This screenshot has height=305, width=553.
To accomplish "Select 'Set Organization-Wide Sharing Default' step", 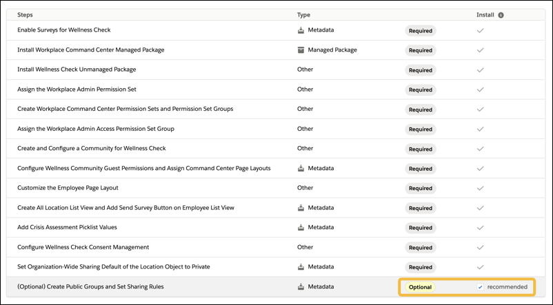I will (114, 266).
